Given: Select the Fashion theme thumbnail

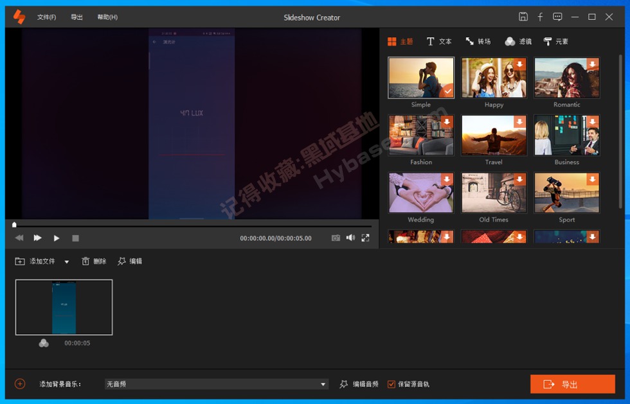Looking at the screenshot, I should coord(421,135).
